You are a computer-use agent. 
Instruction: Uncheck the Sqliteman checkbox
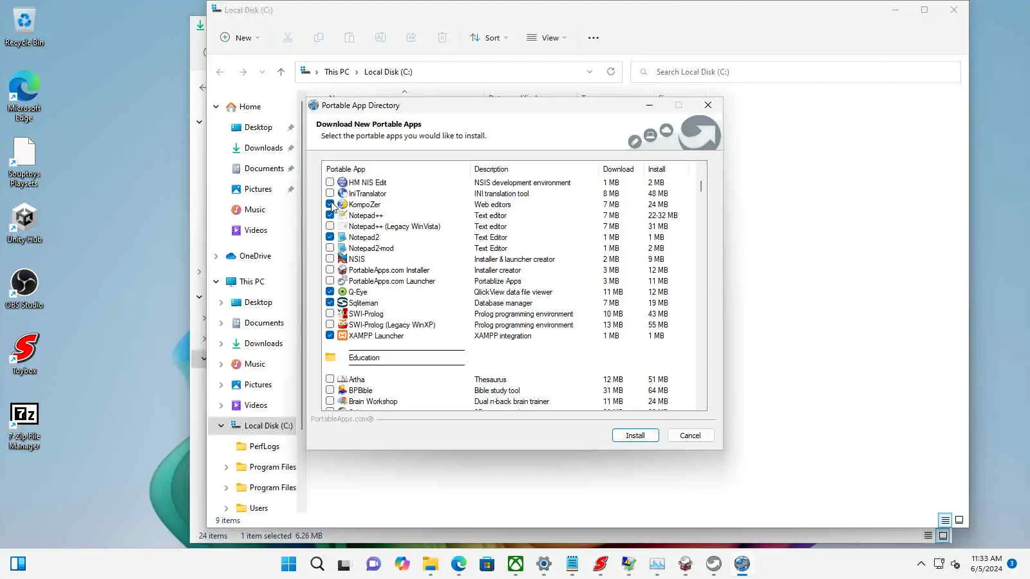330,302
